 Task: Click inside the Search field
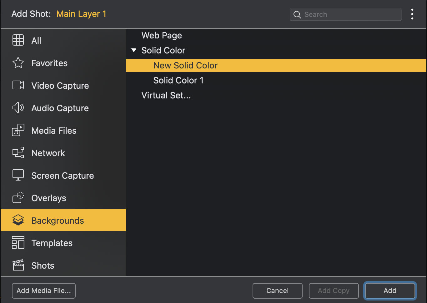pos(345,14)
